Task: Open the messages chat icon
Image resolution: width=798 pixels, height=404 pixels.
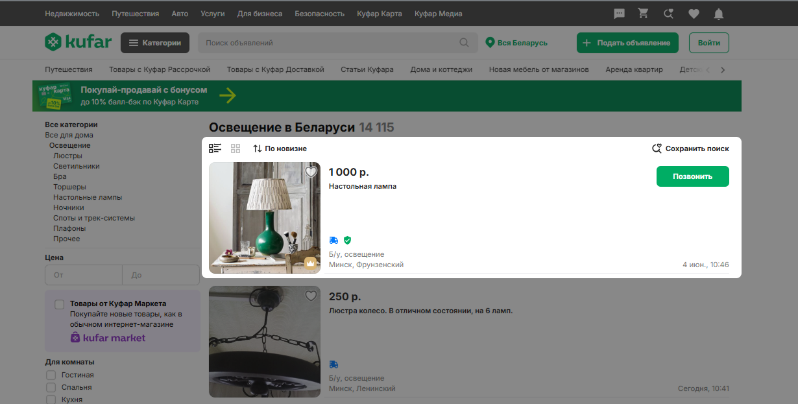Action: [619, 14]
